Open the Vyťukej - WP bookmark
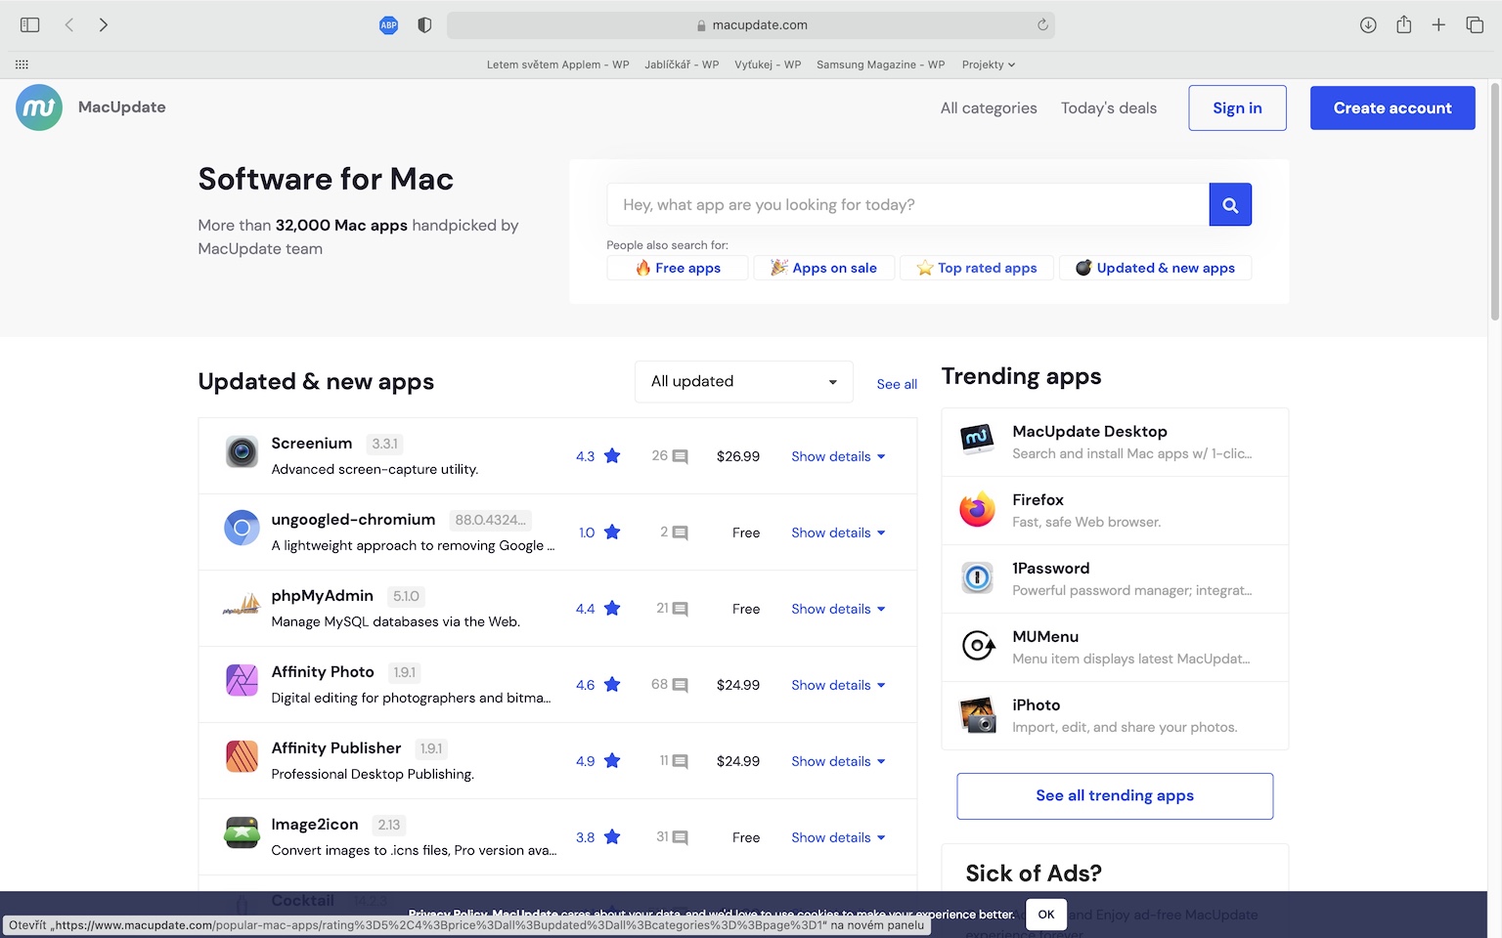This screenshot has height=938, width=1502. (768, 64)
